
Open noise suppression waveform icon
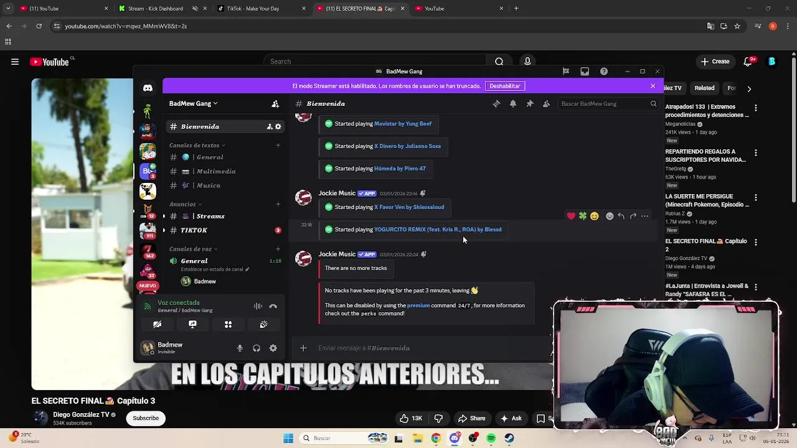[258, 306]
